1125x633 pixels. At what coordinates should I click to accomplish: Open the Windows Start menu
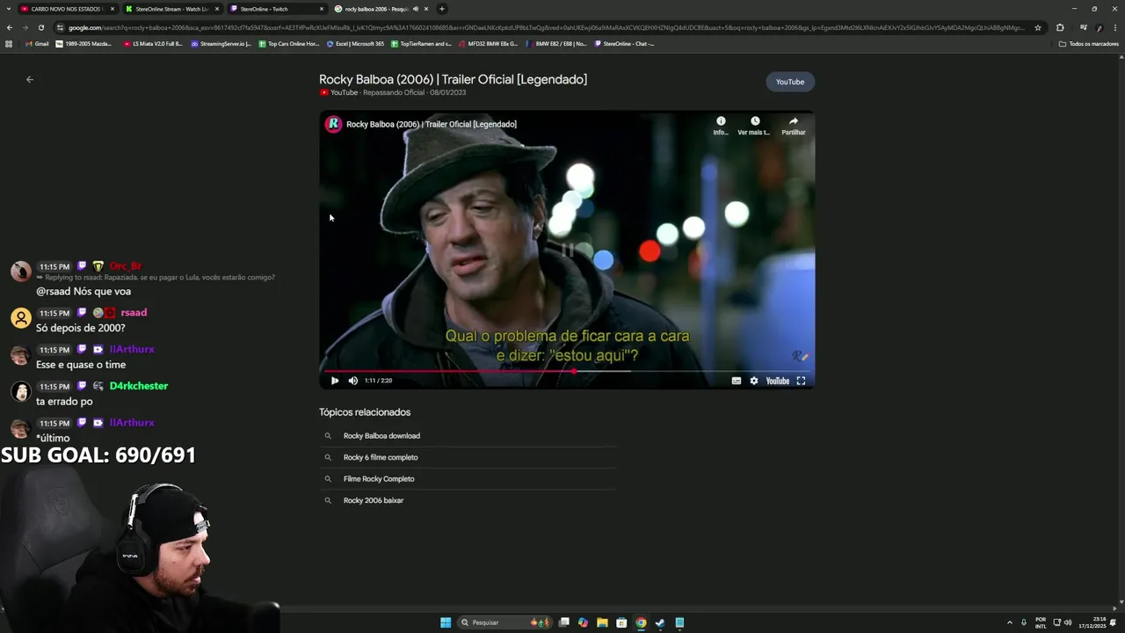tap(446, 622)
